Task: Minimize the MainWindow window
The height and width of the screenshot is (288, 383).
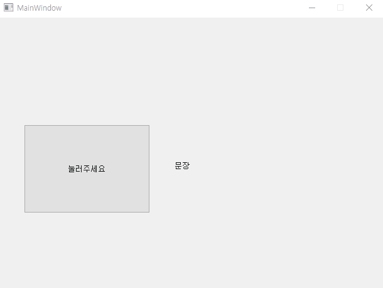Action: (x=312, y=8)
